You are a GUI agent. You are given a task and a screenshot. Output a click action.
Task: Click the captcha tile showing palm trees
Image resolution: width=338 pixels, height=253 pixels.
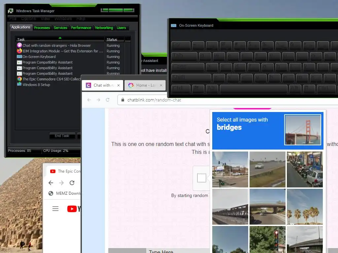(x=305, y=207)
